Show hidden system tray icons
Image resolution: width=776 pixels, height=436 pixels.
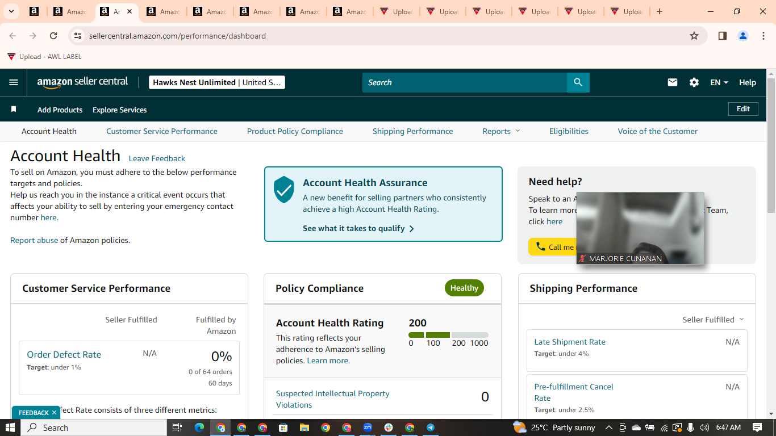pos(609,427)
